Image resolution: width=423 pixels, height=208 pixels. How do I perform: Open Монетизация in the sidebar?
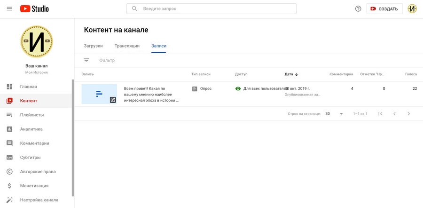click(x=34, y=185)
